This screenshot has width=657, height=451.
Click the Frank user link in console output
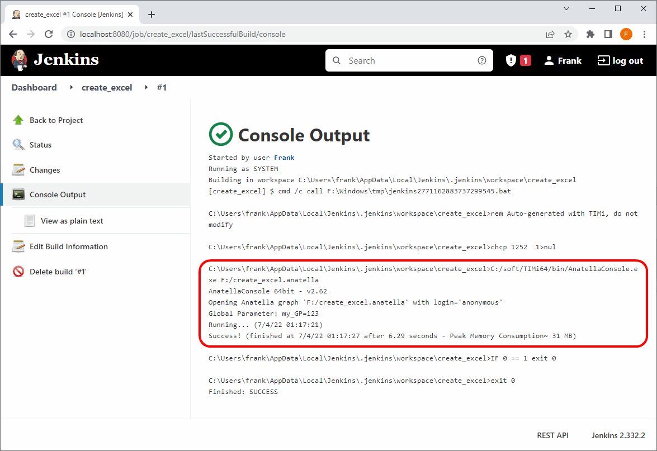(284, 158)
